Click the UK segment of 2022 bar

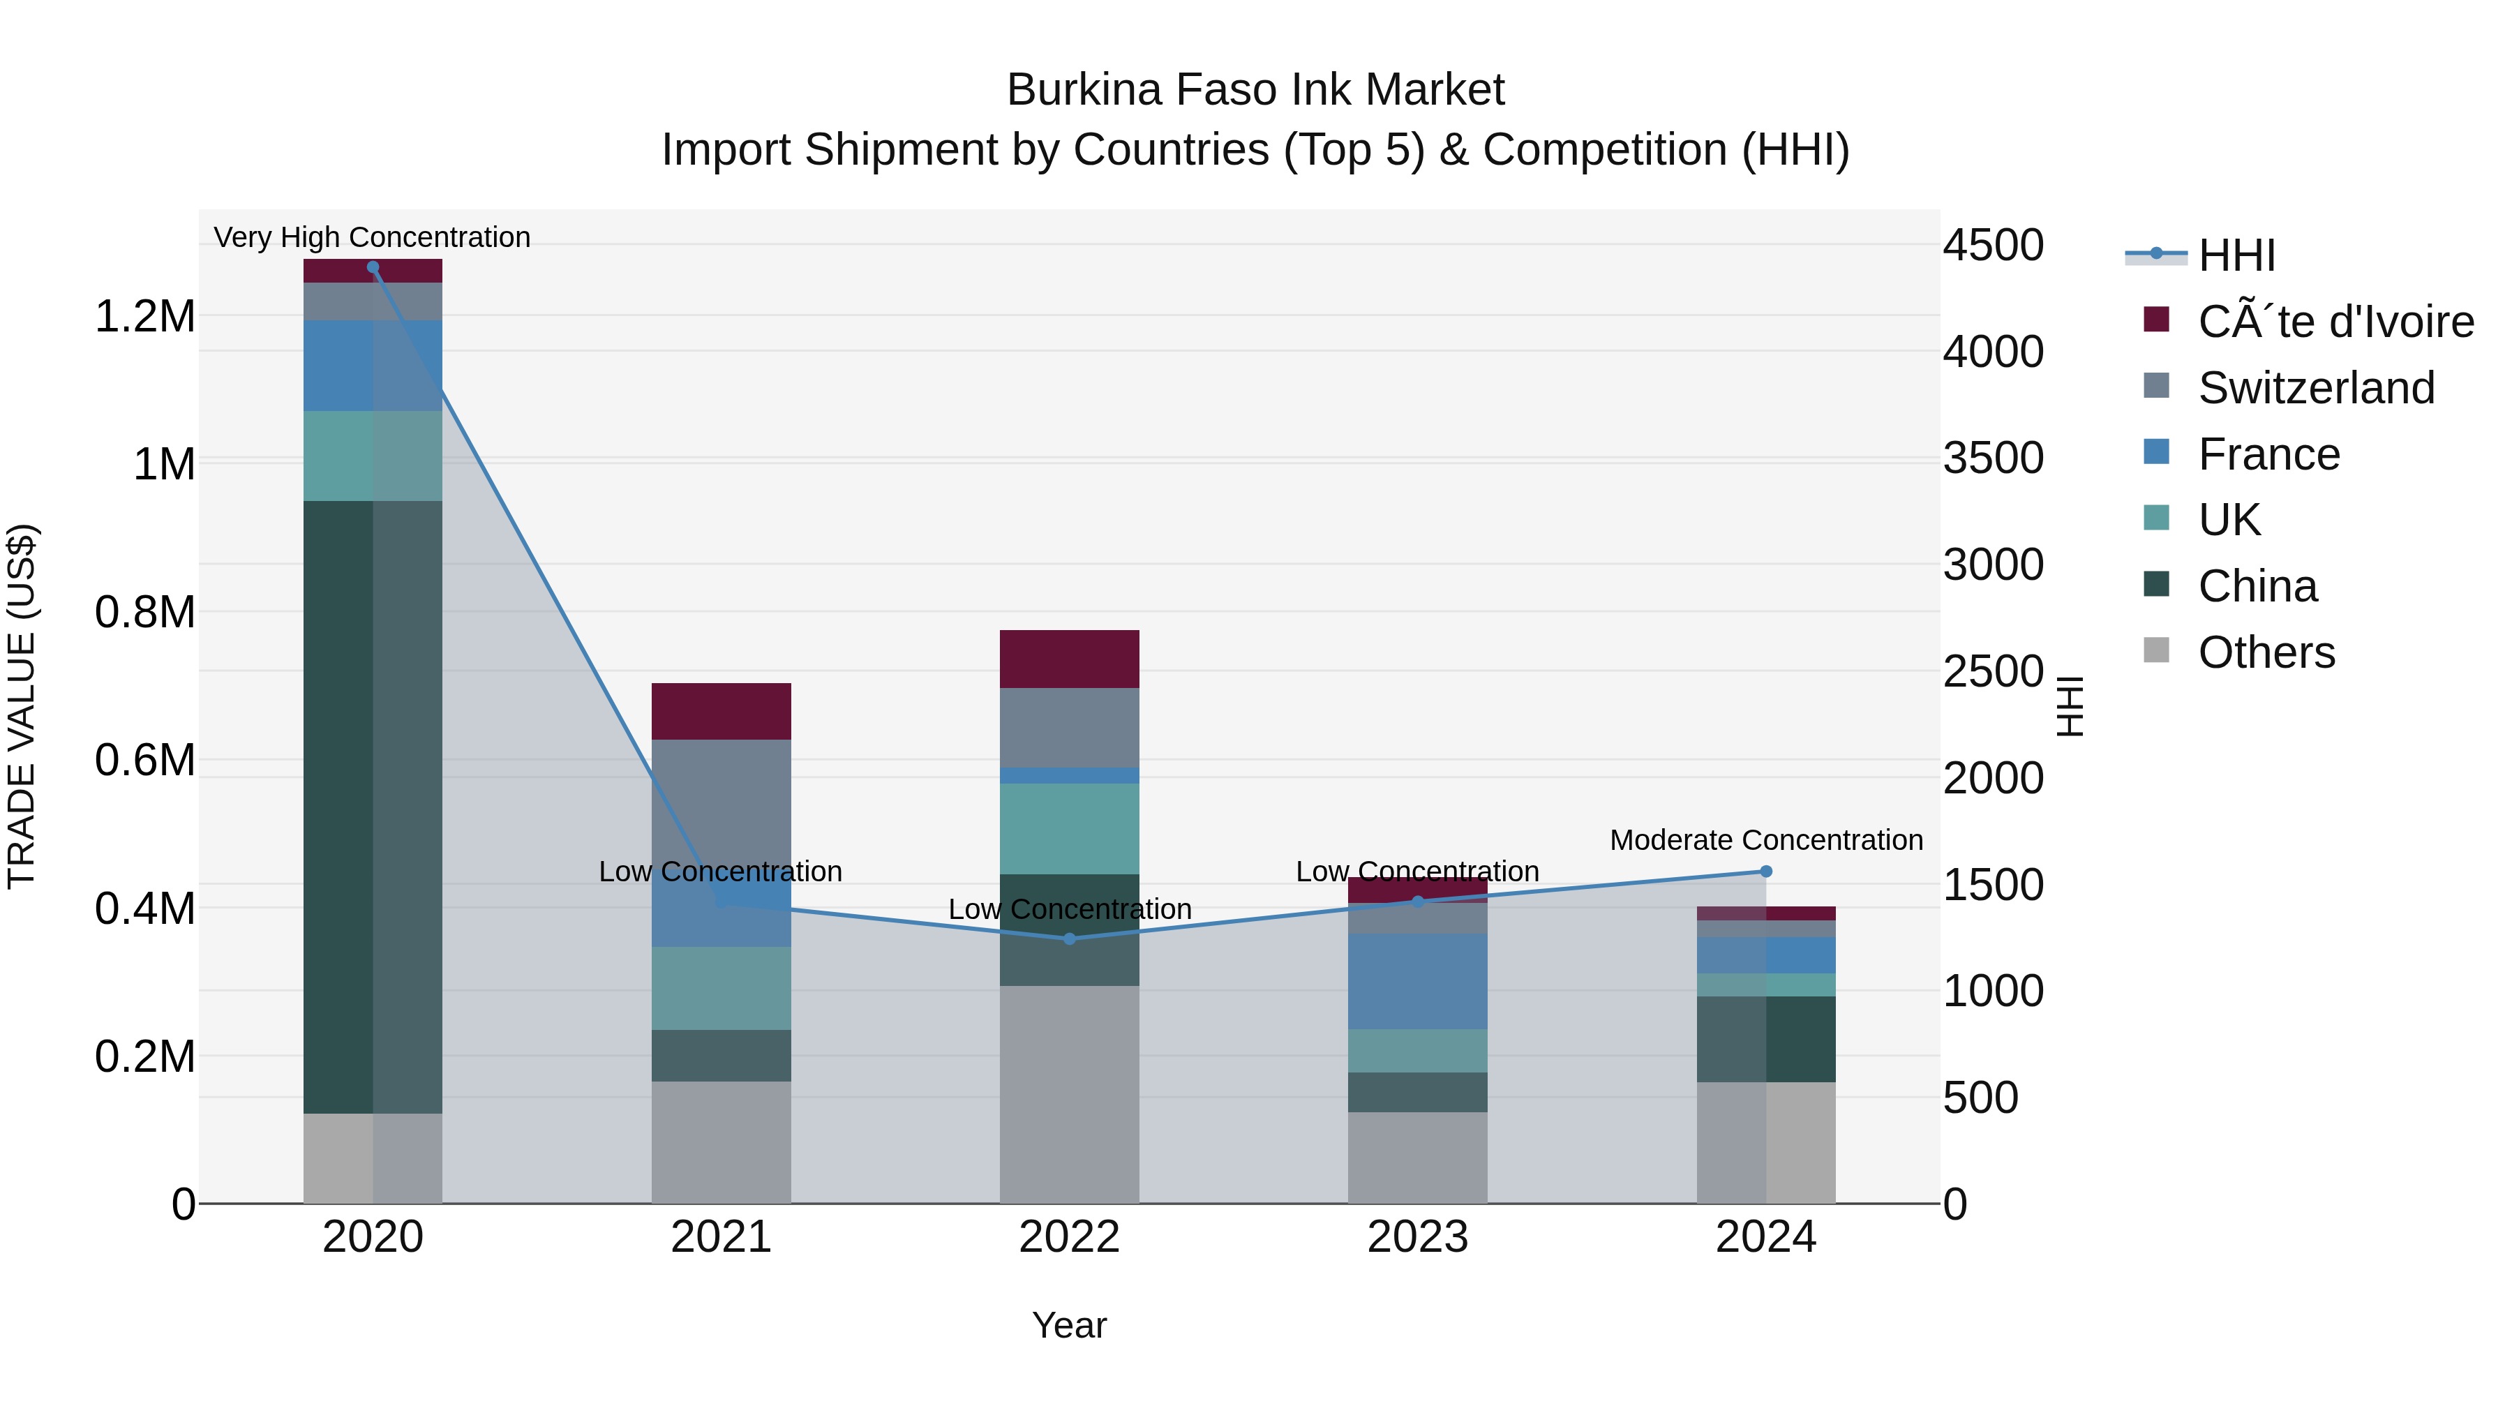pyautogui.click(x=1070, y=829)
